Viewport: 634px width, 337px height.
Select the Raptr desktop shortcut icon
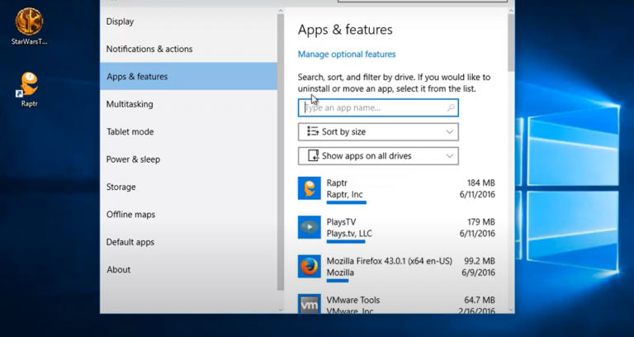coord(29,84)
